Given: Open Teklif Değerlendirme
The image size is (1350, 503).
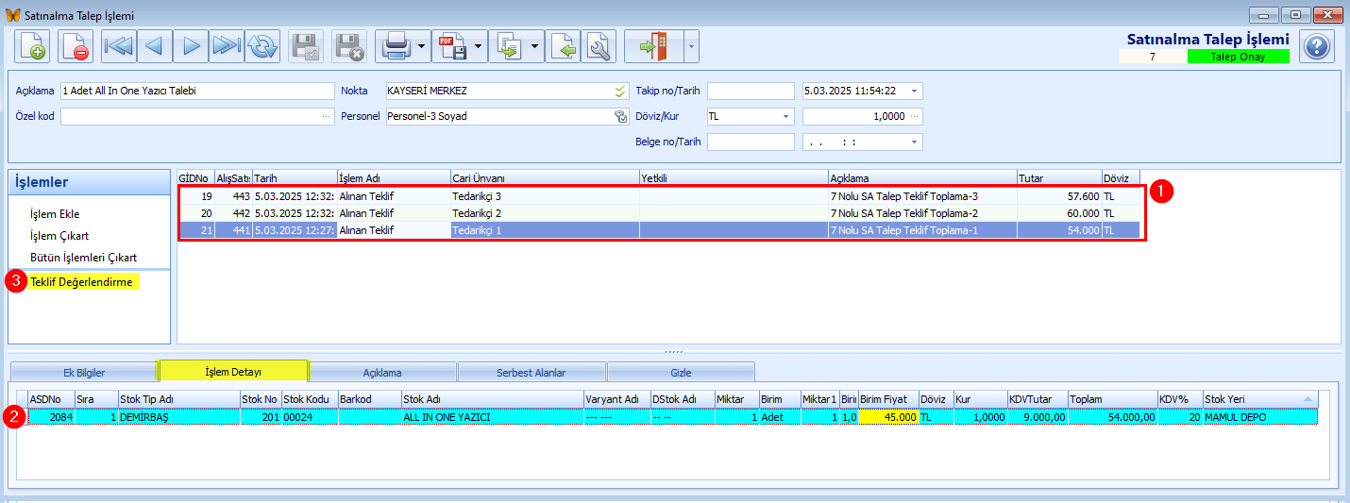Looking at the screenshot, I should tap(81, 282).
